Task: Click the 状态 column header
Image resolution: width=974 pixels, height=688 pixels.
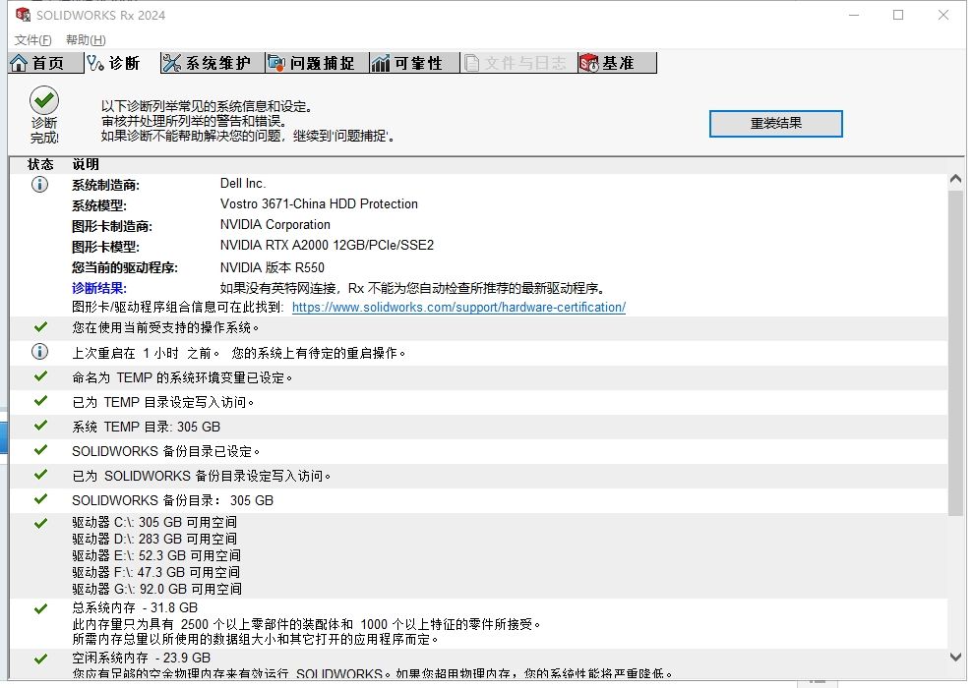Action: [40, 164]
